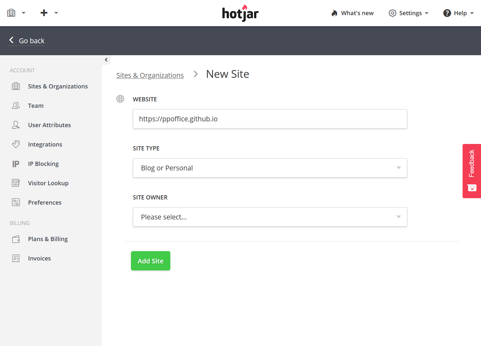481x346 pixels.
Task: Expand the organization switcher dropdown arrow
Action: (x=24, y=13)
